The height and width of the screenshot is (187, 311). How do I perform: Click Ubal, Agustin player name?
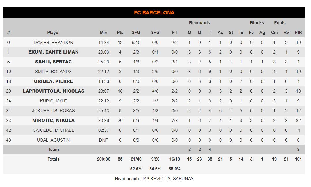53,140
